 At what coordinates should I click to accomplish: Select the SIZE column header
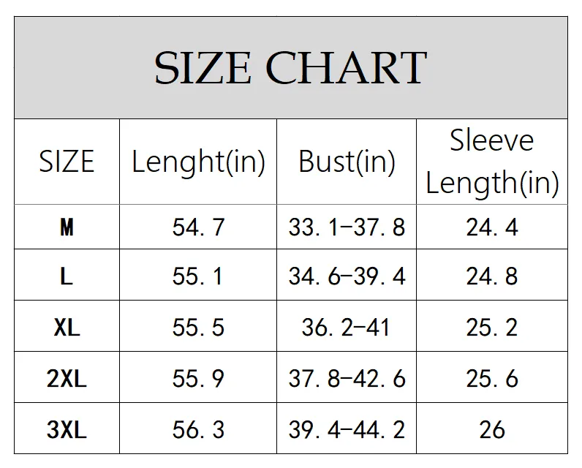(x=67, y=162)
